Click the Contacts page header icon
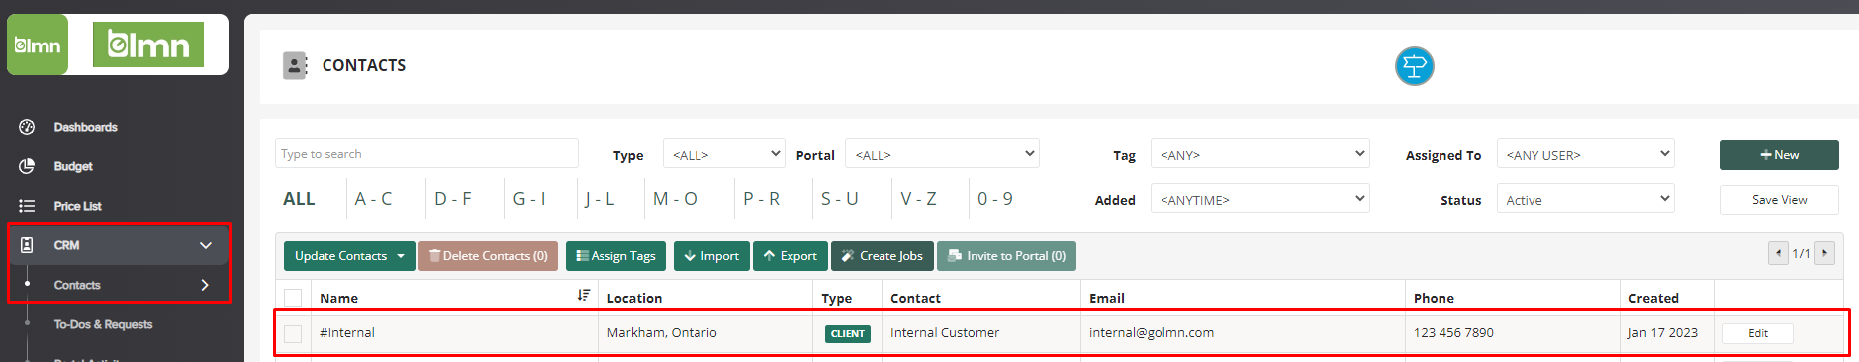The image size is (1859, 362). [295, 65]
